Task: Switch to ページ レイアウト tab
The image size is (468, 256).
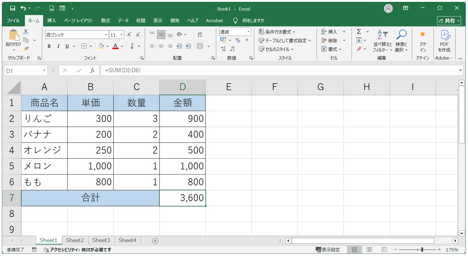Action: coord(78,21)
